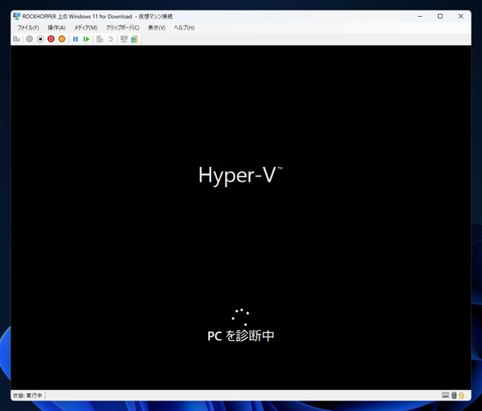Toggle the enhanced session monitor icon
482x411 pixels.
click(x=124, y=39)
